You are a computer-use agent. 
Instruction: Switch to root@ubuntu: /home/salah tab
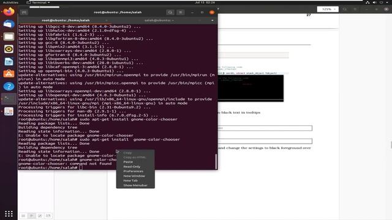66,20
